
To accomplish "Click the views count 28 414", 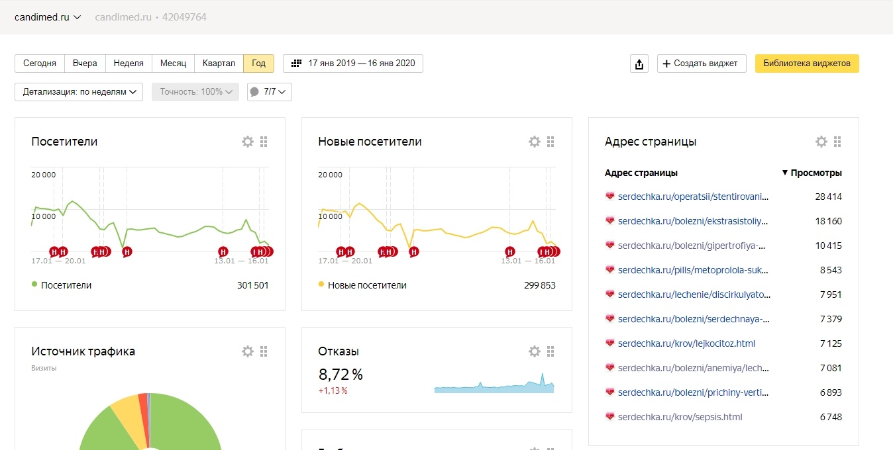I will point(828,197).
